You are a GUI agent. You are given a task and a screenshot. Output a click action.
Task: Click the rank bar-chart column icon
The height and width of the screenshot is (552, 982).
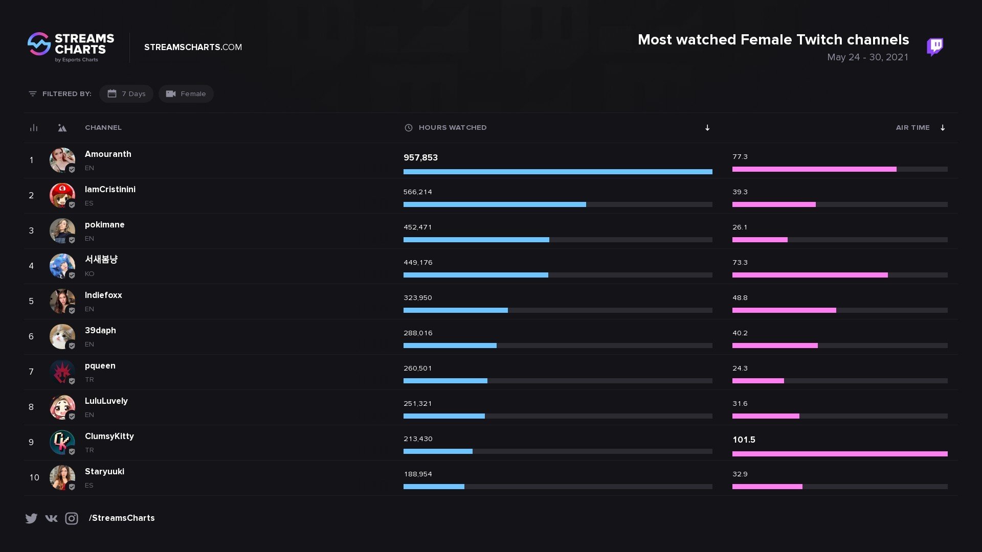tap(34, 128)
